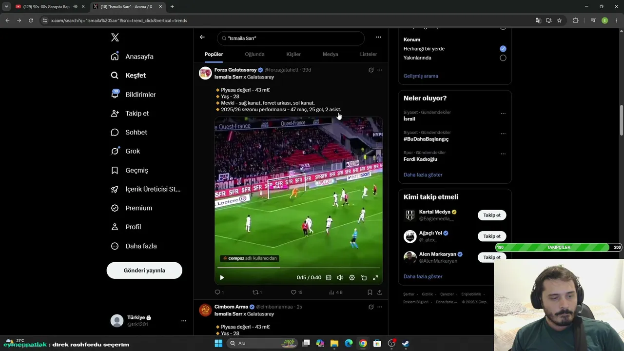624x351 pixels.
Task: Open Keşfet in the sidebar
Action: 129,76
